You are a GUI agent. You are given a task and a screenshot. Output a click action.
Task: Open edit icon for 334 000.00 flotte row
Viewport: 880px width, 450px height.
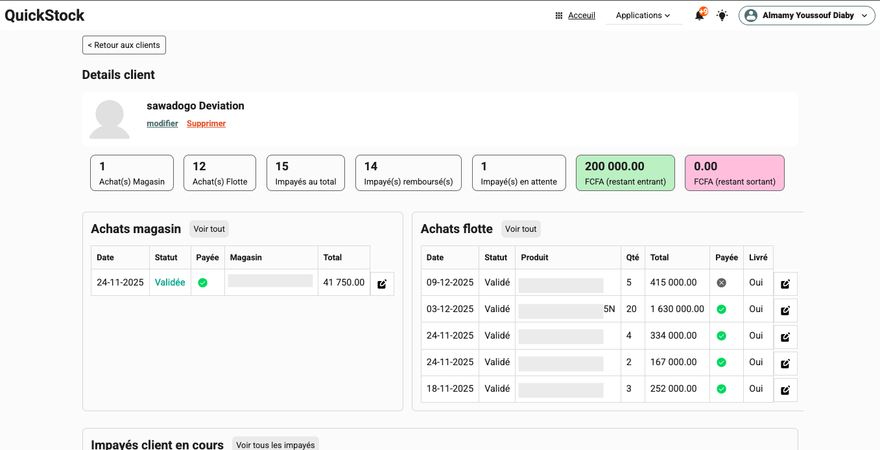[x=785, y=337]
